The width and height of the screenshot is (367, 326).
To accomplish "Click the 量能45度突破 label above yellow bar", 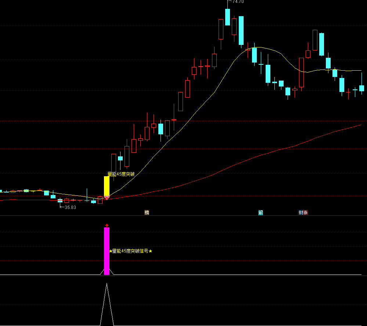I will [121, 174].
